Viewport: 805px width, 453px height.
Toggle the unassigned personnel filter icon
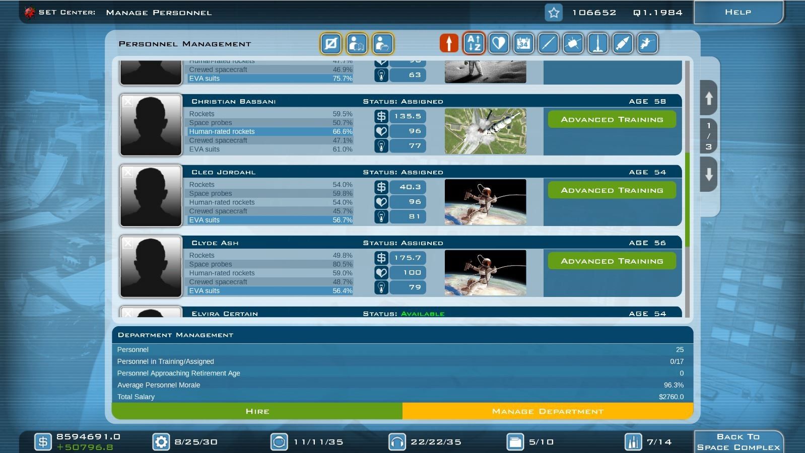click(331, 44)
